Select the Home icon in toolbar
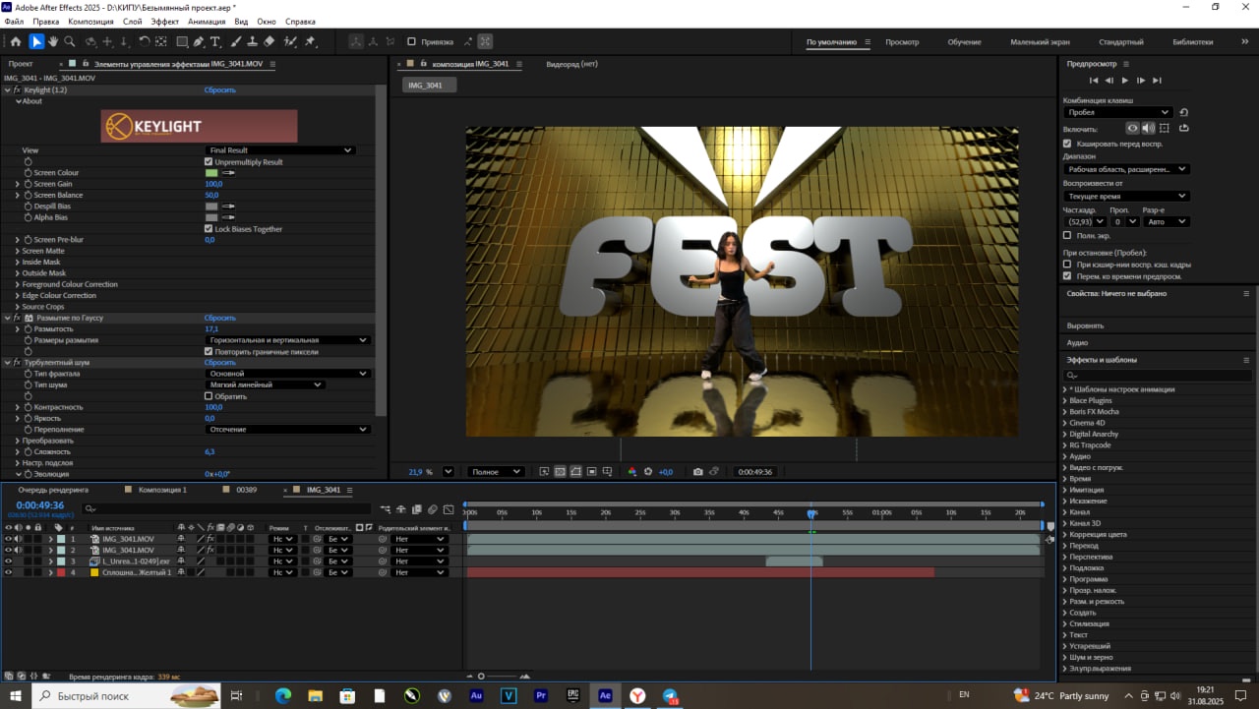The height and width of the screenshot is (709, 1259). tap(15, 41)
